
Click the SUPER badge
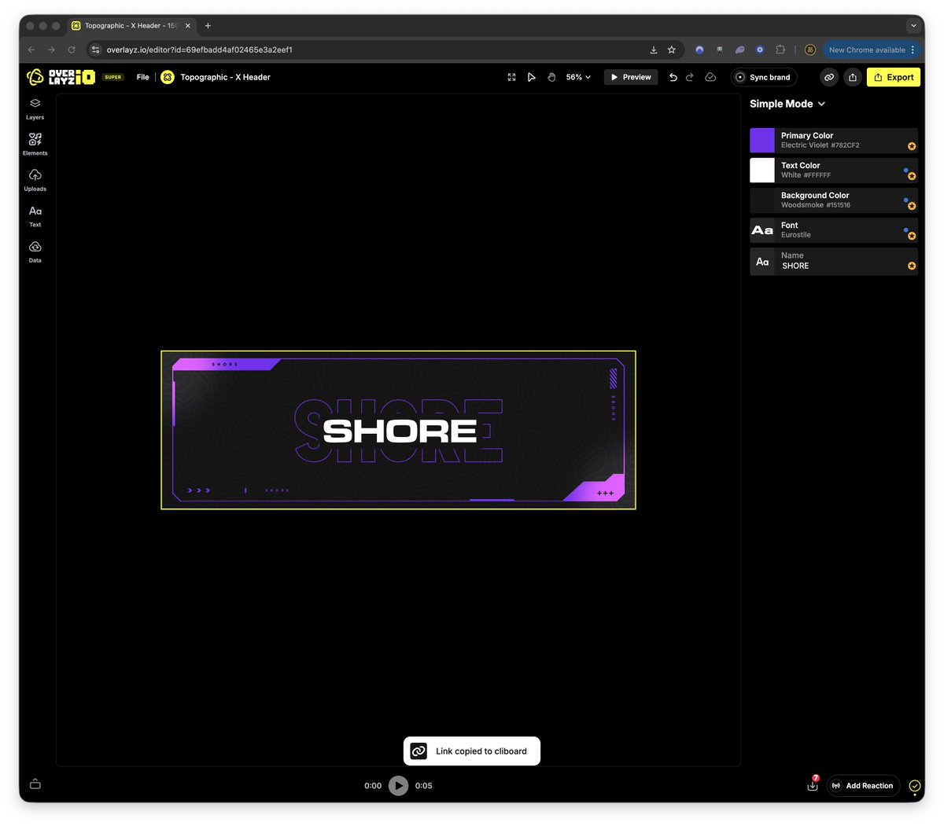tap(113, 77)
